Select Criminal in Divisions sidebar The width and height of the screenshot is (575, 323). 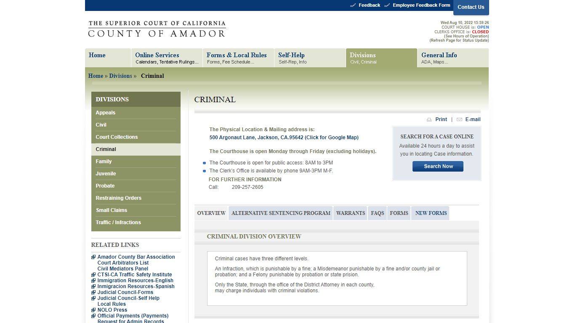click(136, 149)
